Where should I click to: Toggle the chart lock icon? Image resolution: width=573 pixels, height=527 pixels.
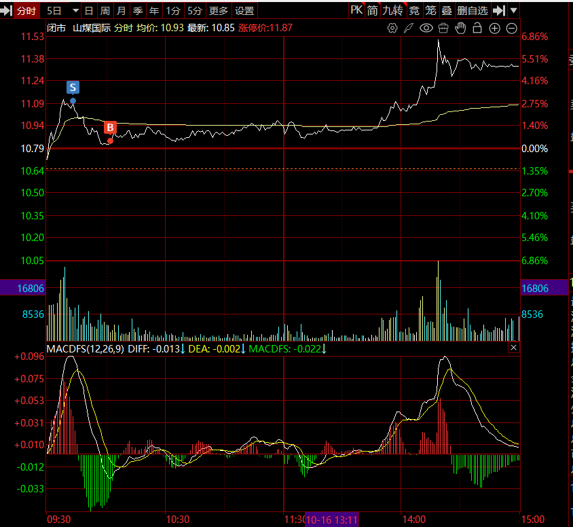(x=477, y=29)
